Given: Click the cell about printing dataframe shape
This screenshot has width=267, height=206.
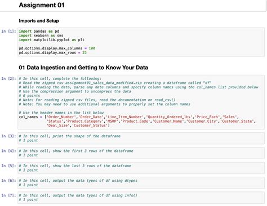Looking at the screenshot, I should (x=141, y=138).
